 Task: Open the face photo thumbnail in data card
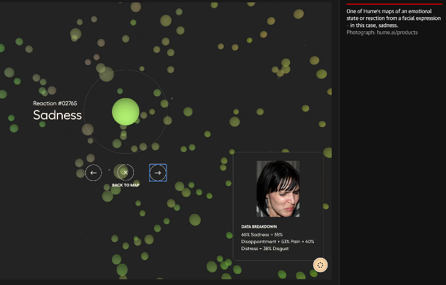pos(278,189)
